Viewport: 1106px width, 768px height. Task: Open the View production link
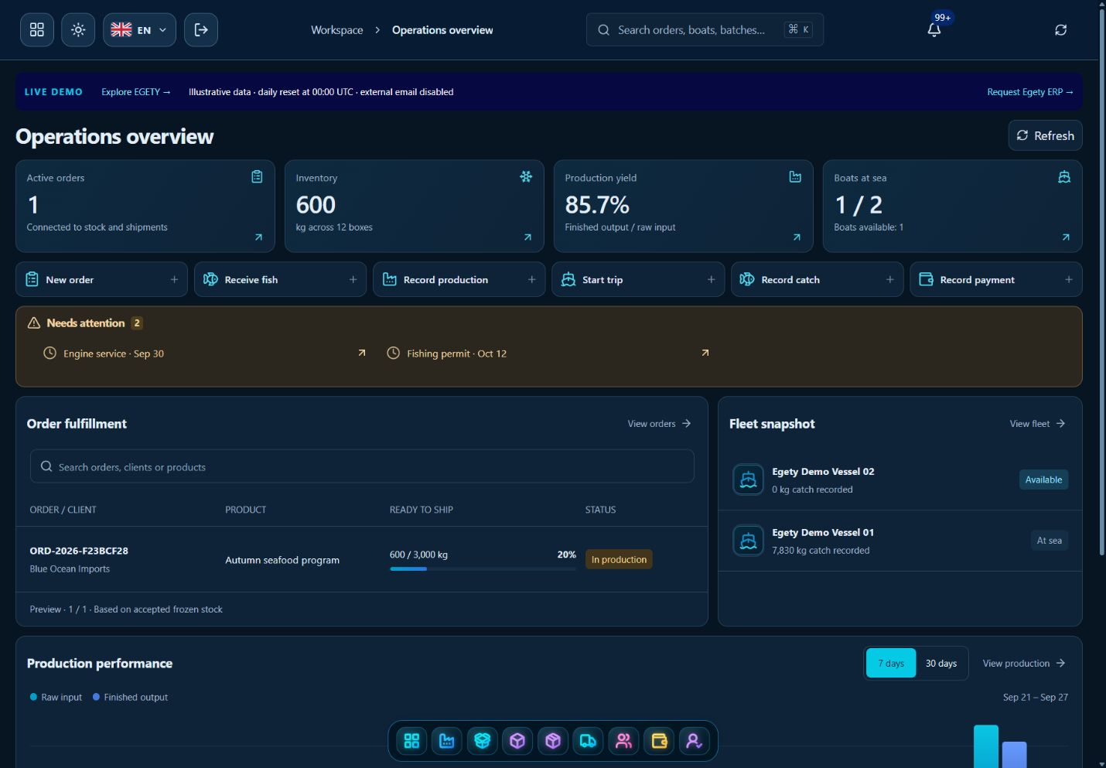point(1024,664)
